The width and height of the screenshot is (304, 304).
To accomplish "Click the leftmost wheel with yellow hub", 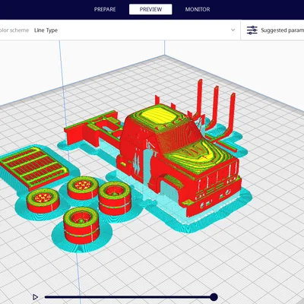I will pyautogui.click(x=43, y=201).
